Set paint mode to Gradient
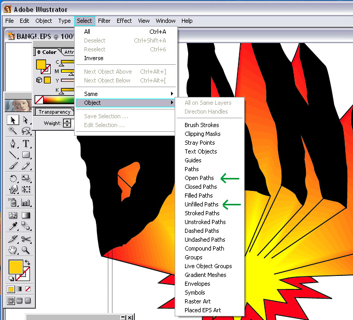Screen dimensions: 353x320 19,289
